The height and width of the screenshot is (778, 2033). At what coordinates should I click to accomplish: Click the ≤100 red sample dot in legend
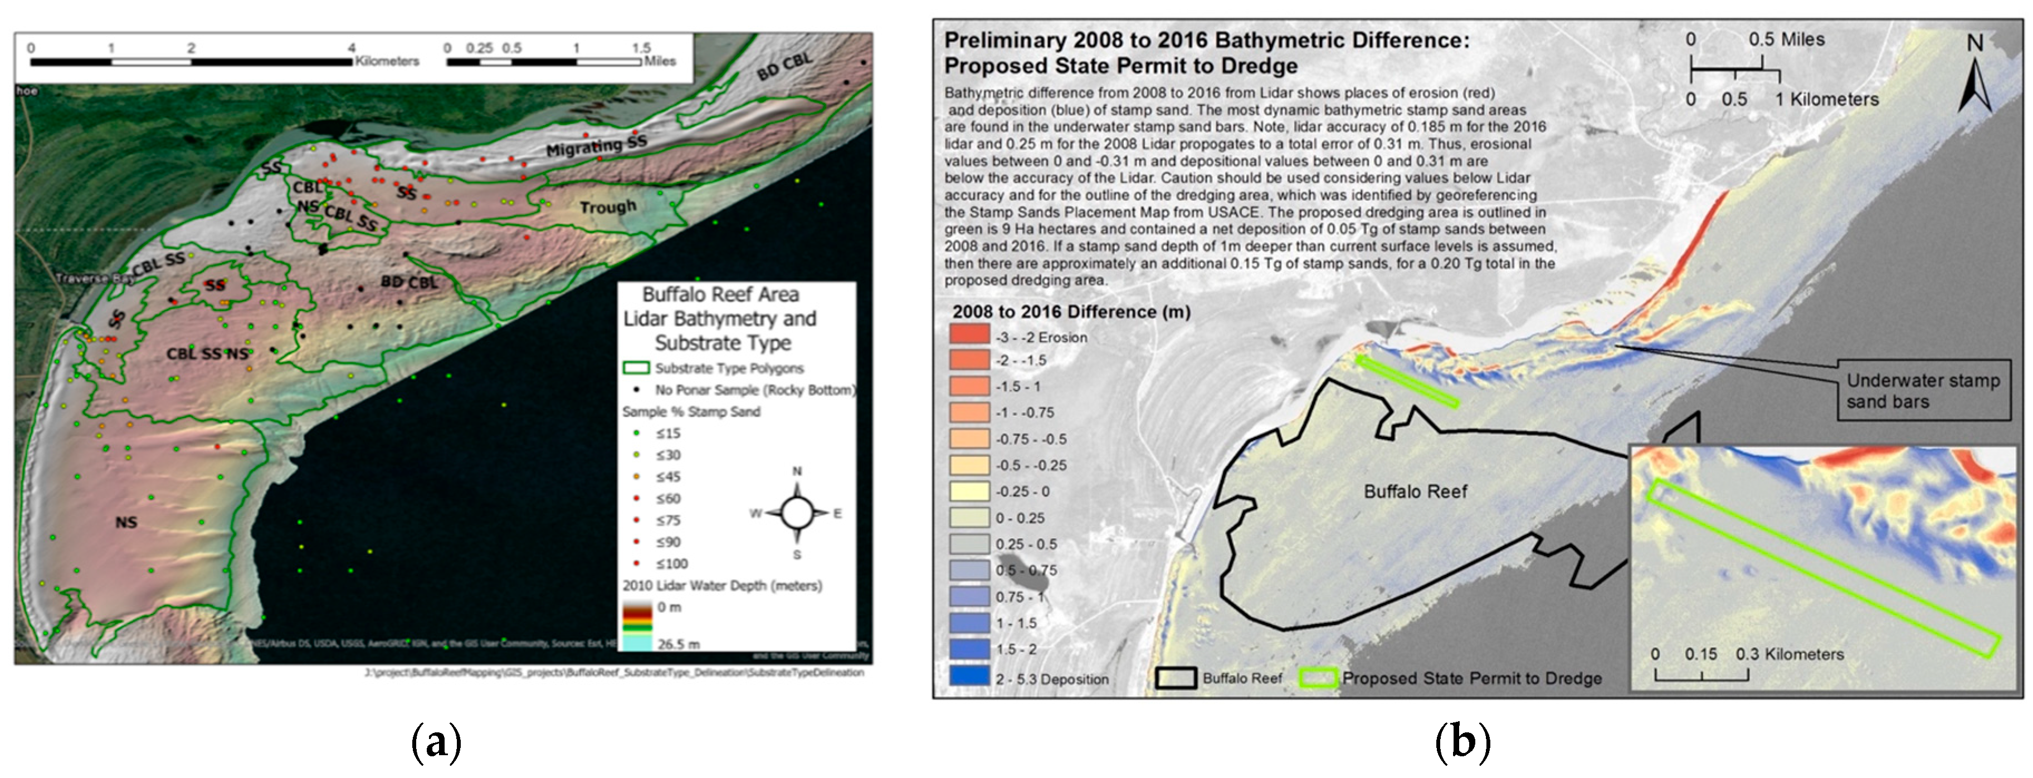(636, 563)
